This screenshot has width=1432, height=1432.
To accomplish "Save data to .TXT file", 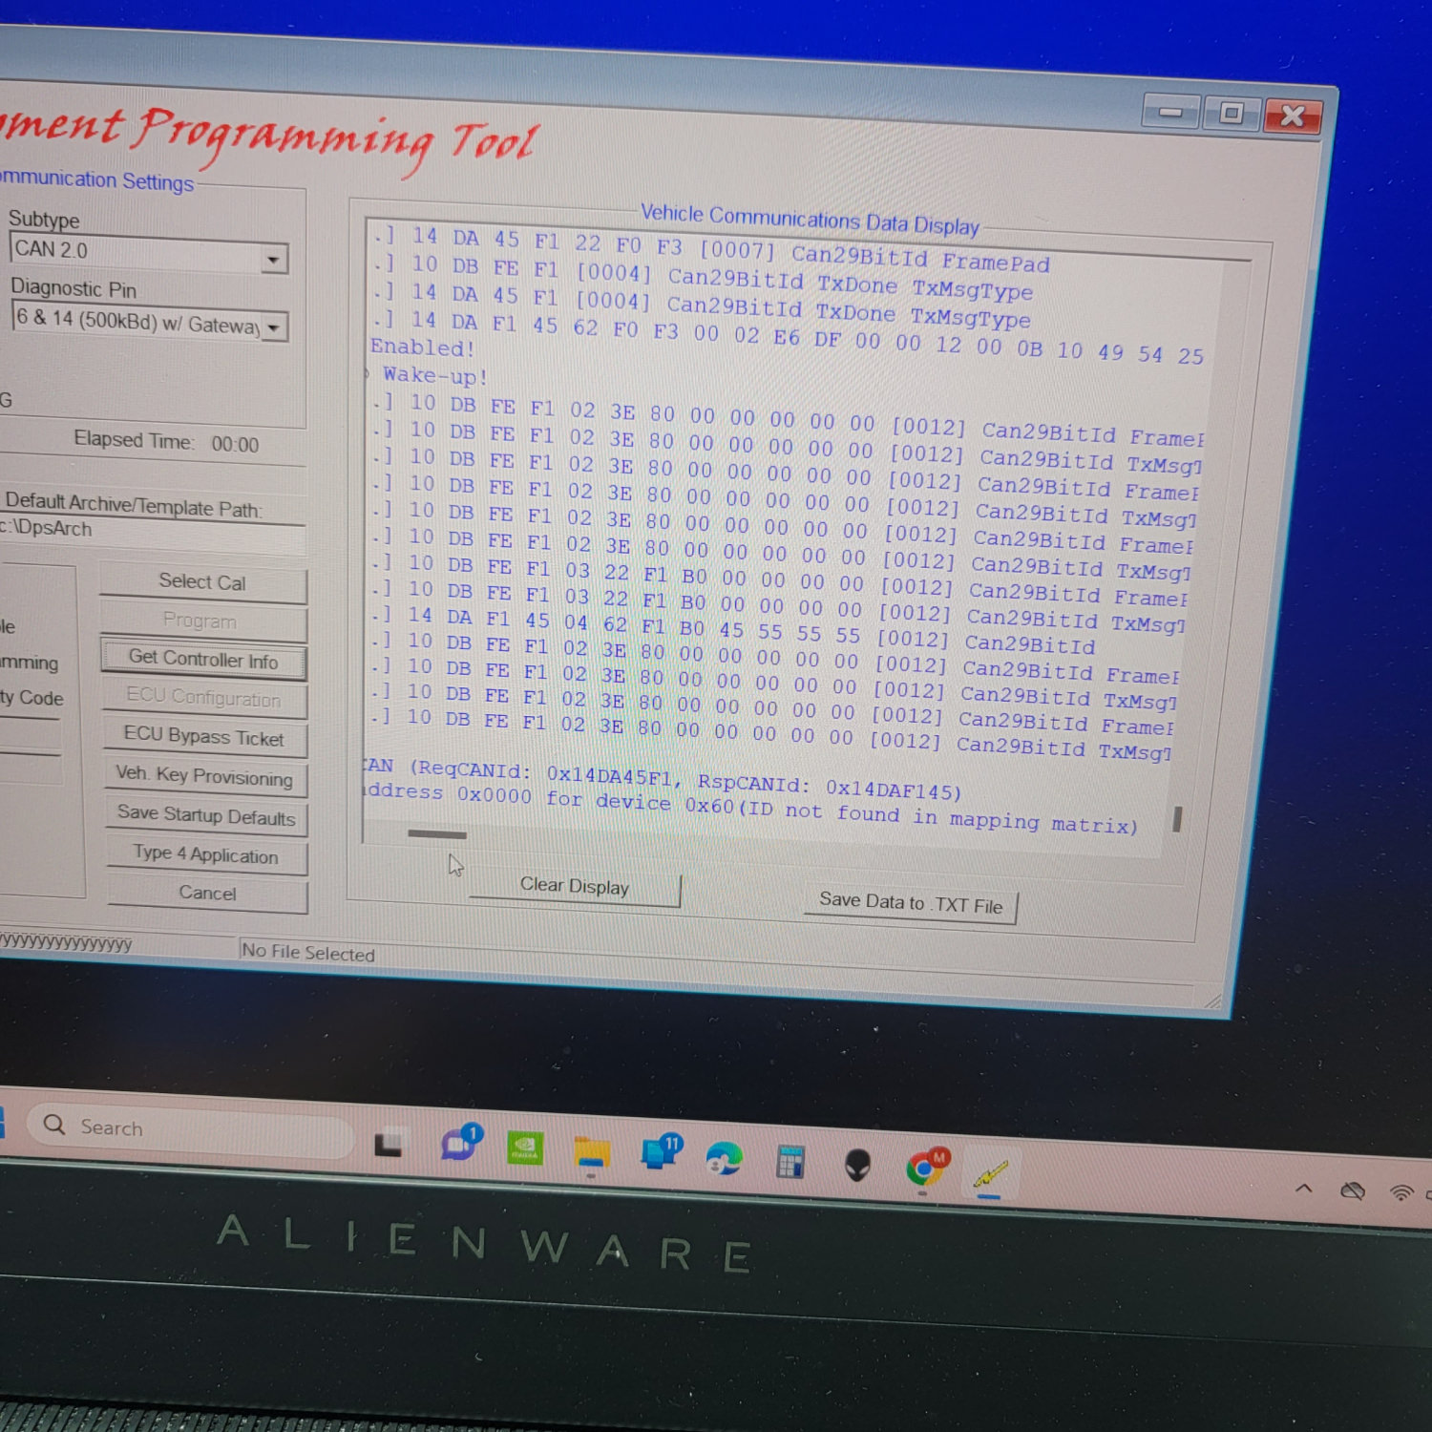I will [911, 903].
